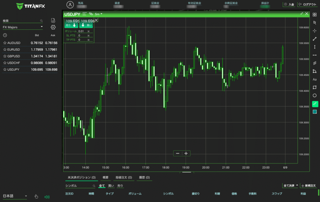The width and height of the screenshot is (320, 202).
Task: Select the trend line drawing tool
Action: point(315,39)
